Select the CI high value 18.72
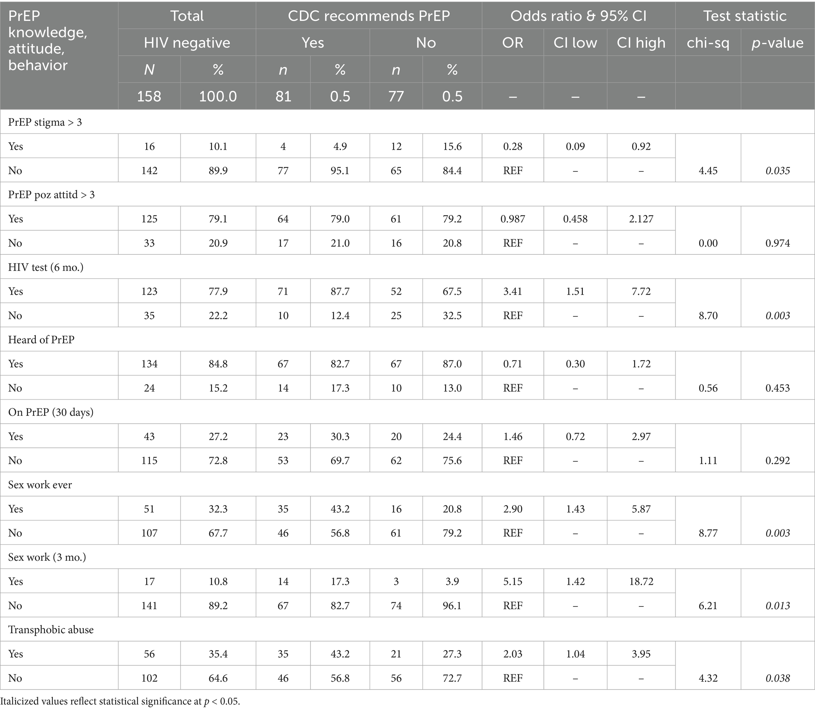815x710 pixels. pyautogui.click(x=641, y=581)
